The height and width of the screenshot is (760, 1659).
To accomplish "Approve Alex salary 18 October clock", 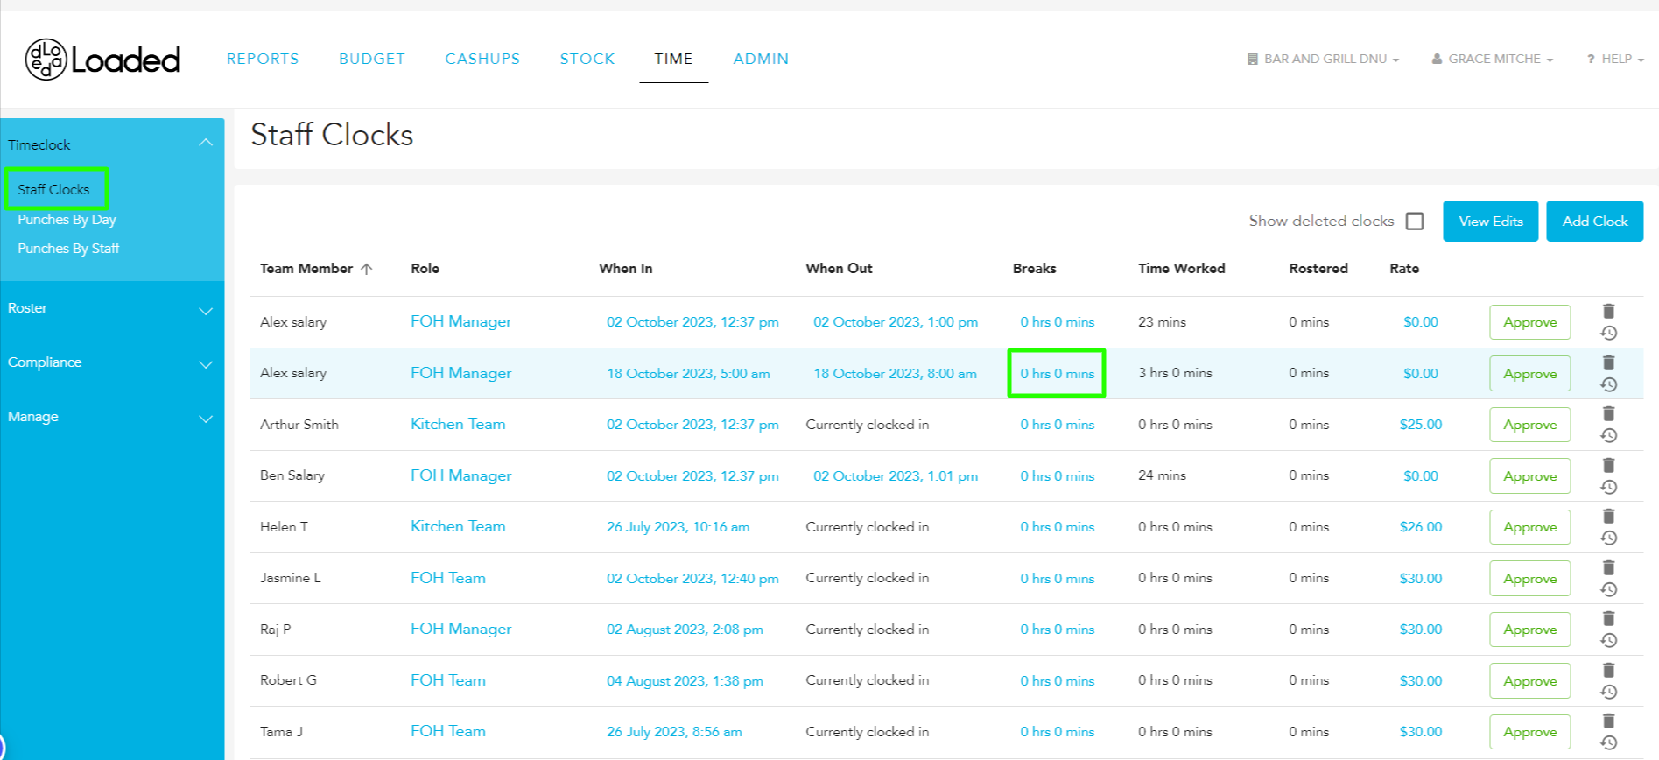I will (1529, 374).
